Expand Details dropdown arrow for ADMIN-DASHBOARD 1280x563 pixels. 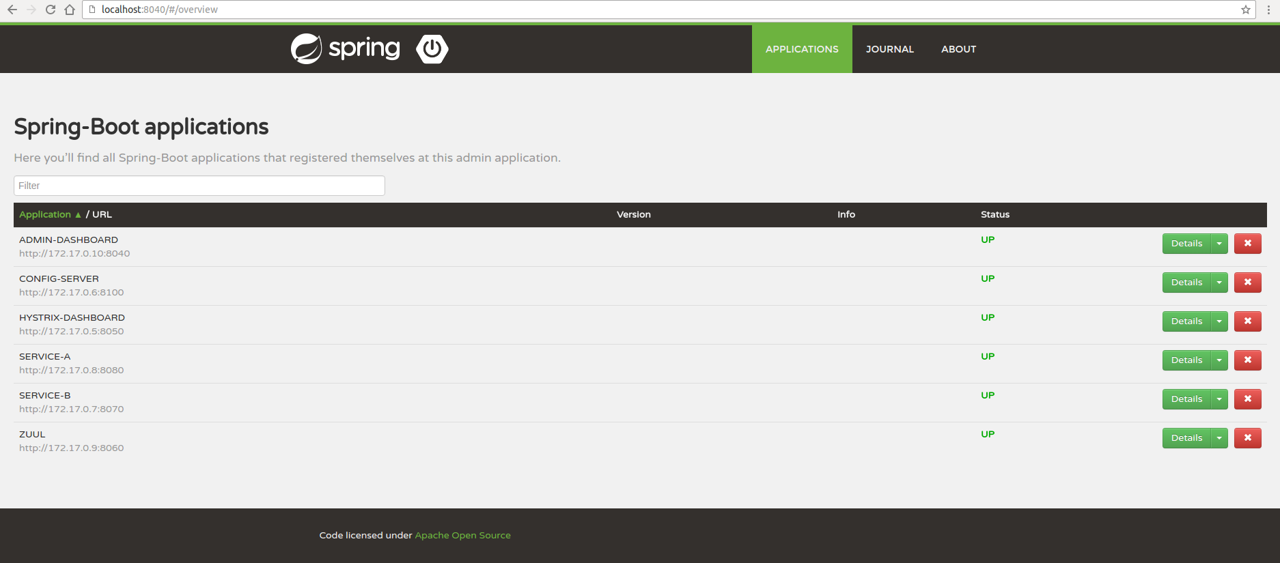1219,244
